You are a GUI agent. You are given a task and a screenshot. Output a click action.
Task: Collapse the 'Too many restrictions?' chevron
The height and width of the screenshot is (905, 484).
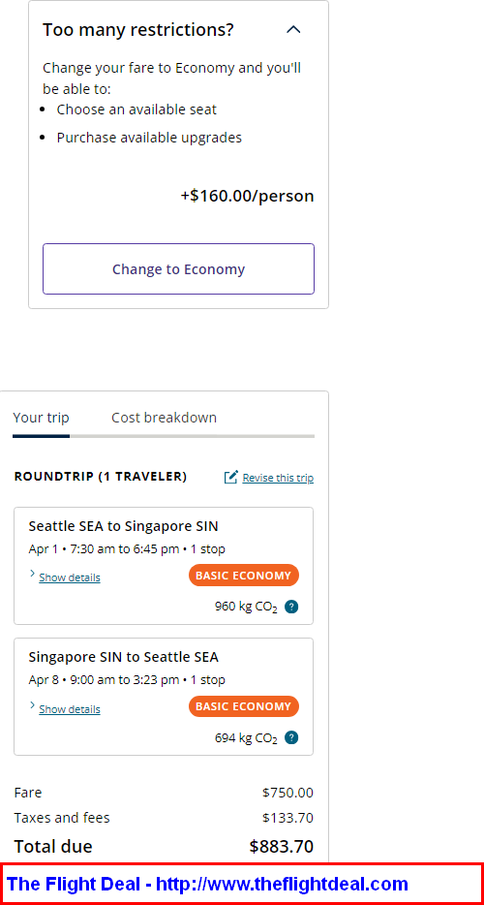(x=293, y=29)
